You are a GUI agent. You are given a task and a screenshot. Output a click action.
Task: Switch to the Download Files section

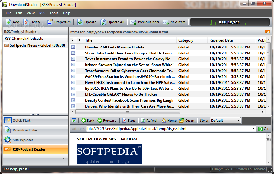pyautogui.click(x=35, y=130)
